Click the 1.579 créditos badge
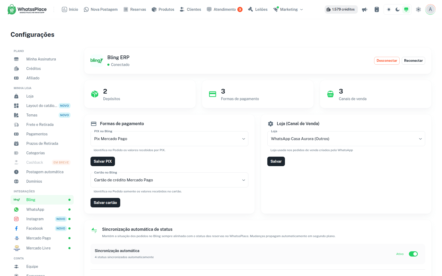Image resolution: width=442 pixels, height=276 pixels. tap(341, 9)
